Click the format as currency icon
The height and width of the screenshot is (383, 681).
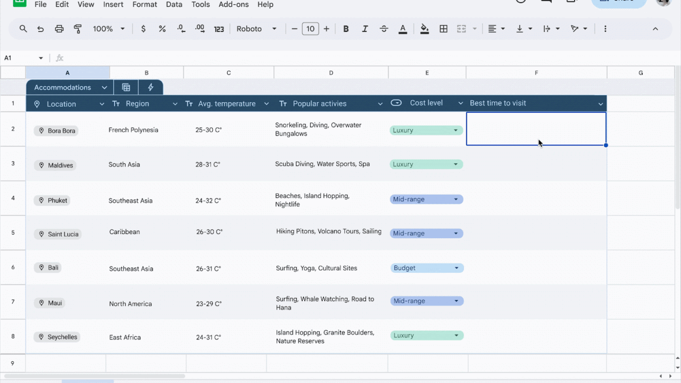point(143,29)
